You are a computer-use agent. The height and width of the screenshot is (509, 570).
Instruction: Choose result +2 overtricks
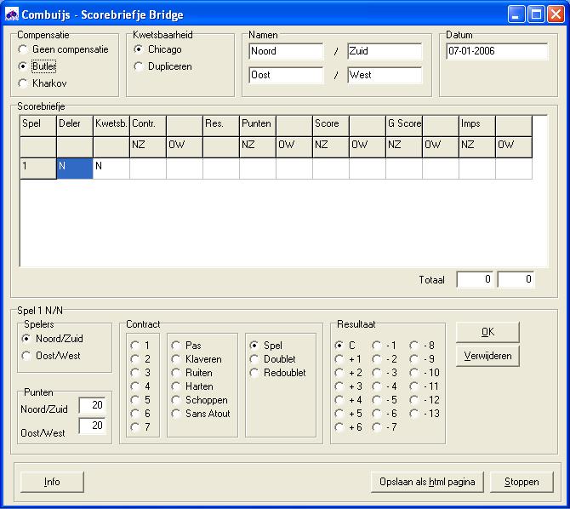coord(339,373)
